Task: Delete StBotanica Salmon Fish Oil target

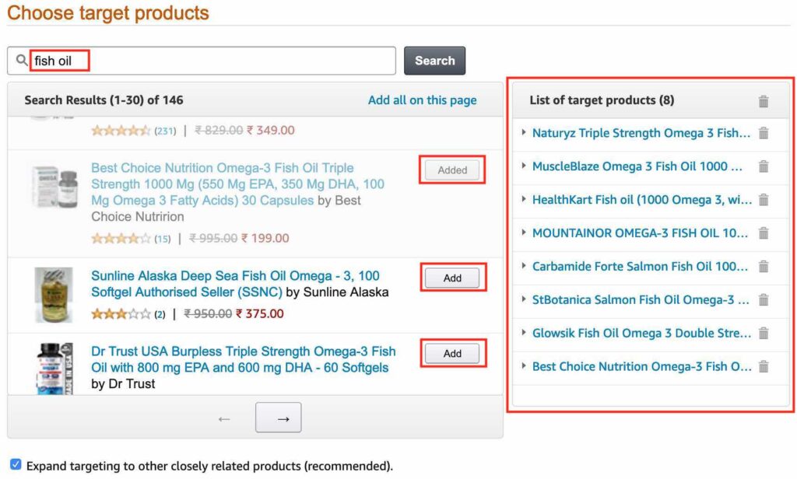Action: click(764, 299)
